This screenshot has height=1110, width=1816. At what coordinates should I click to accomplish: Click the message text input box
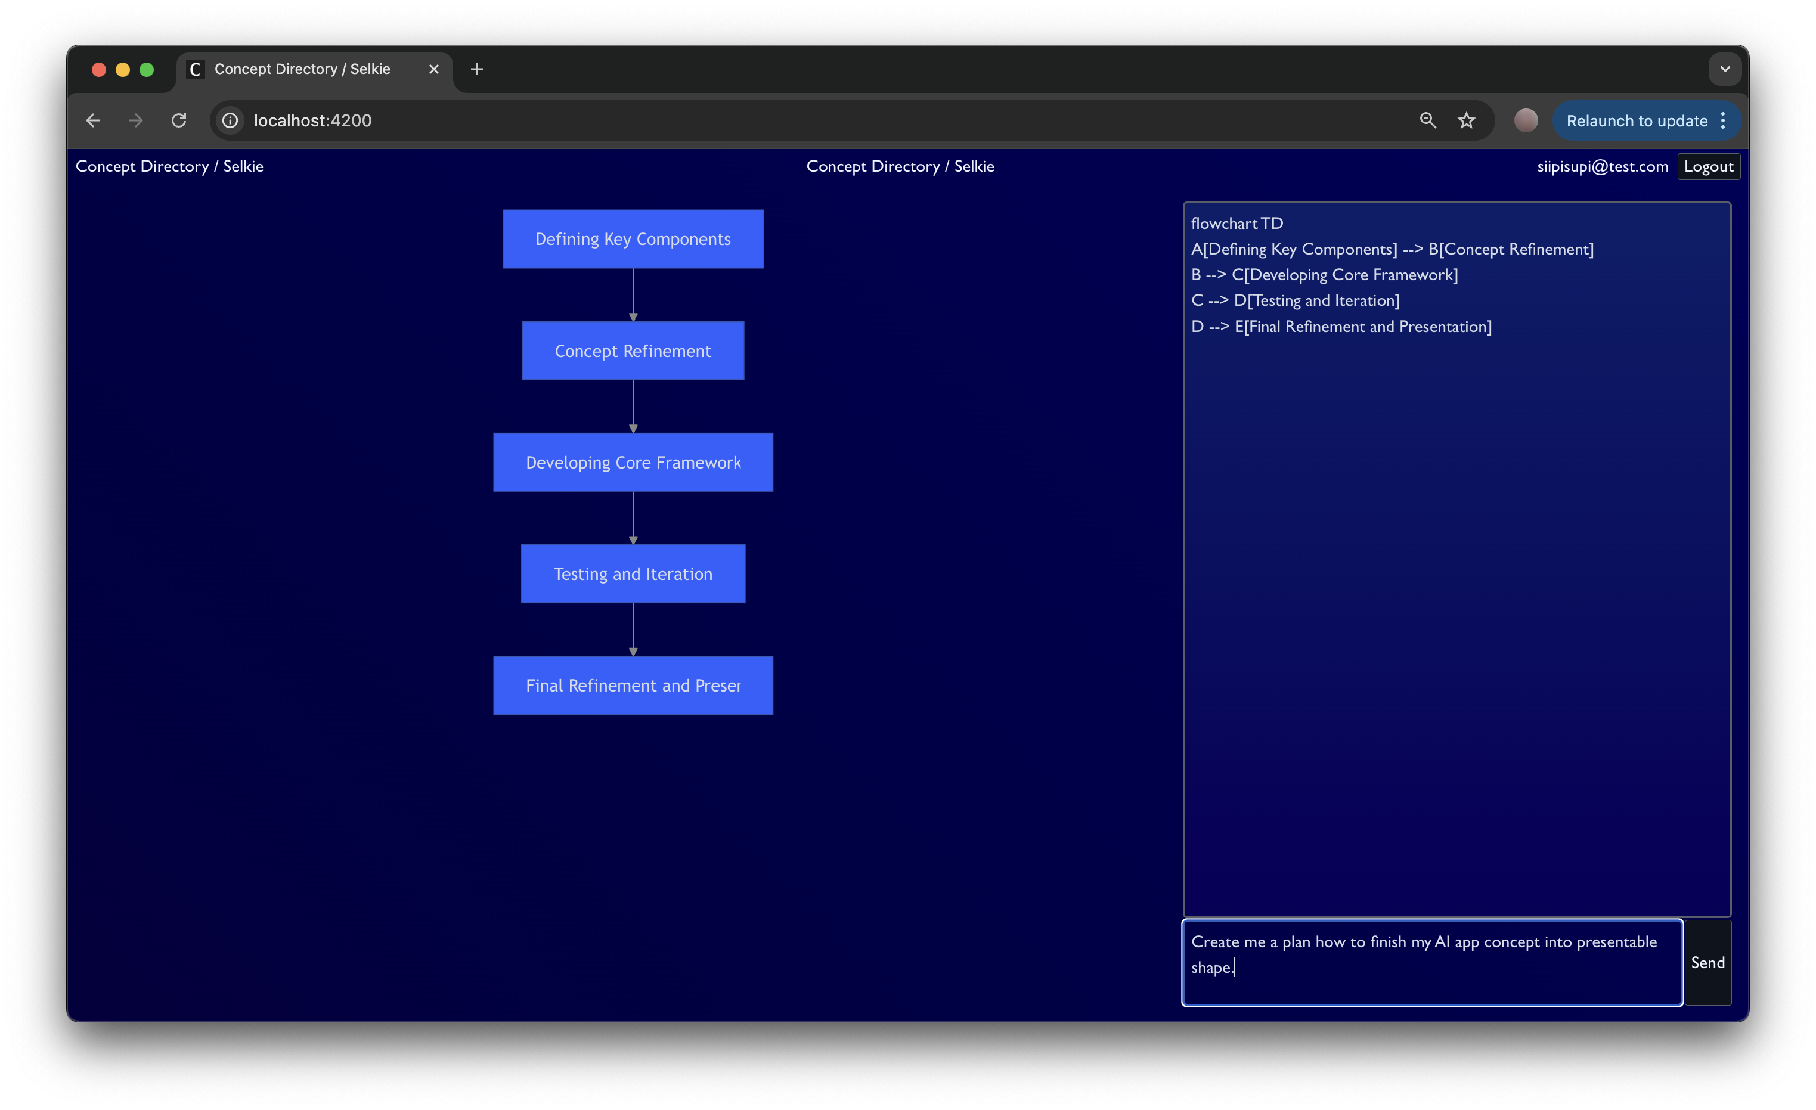[1432, 963]
